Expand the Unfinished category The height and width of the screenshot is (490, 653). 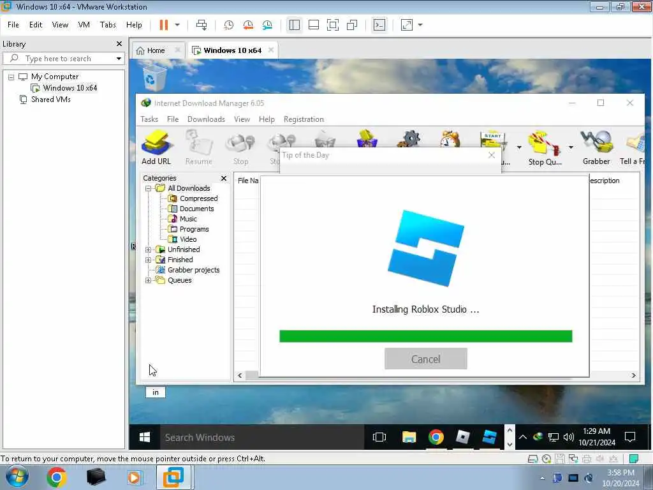pos(148,250)
